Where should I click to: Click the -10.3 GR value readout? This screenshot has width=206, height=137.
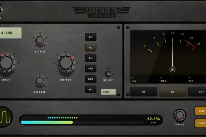(x=163, y=81)
